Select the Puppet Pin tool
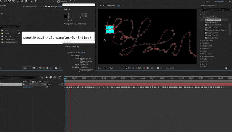 [x=36, y=1]
